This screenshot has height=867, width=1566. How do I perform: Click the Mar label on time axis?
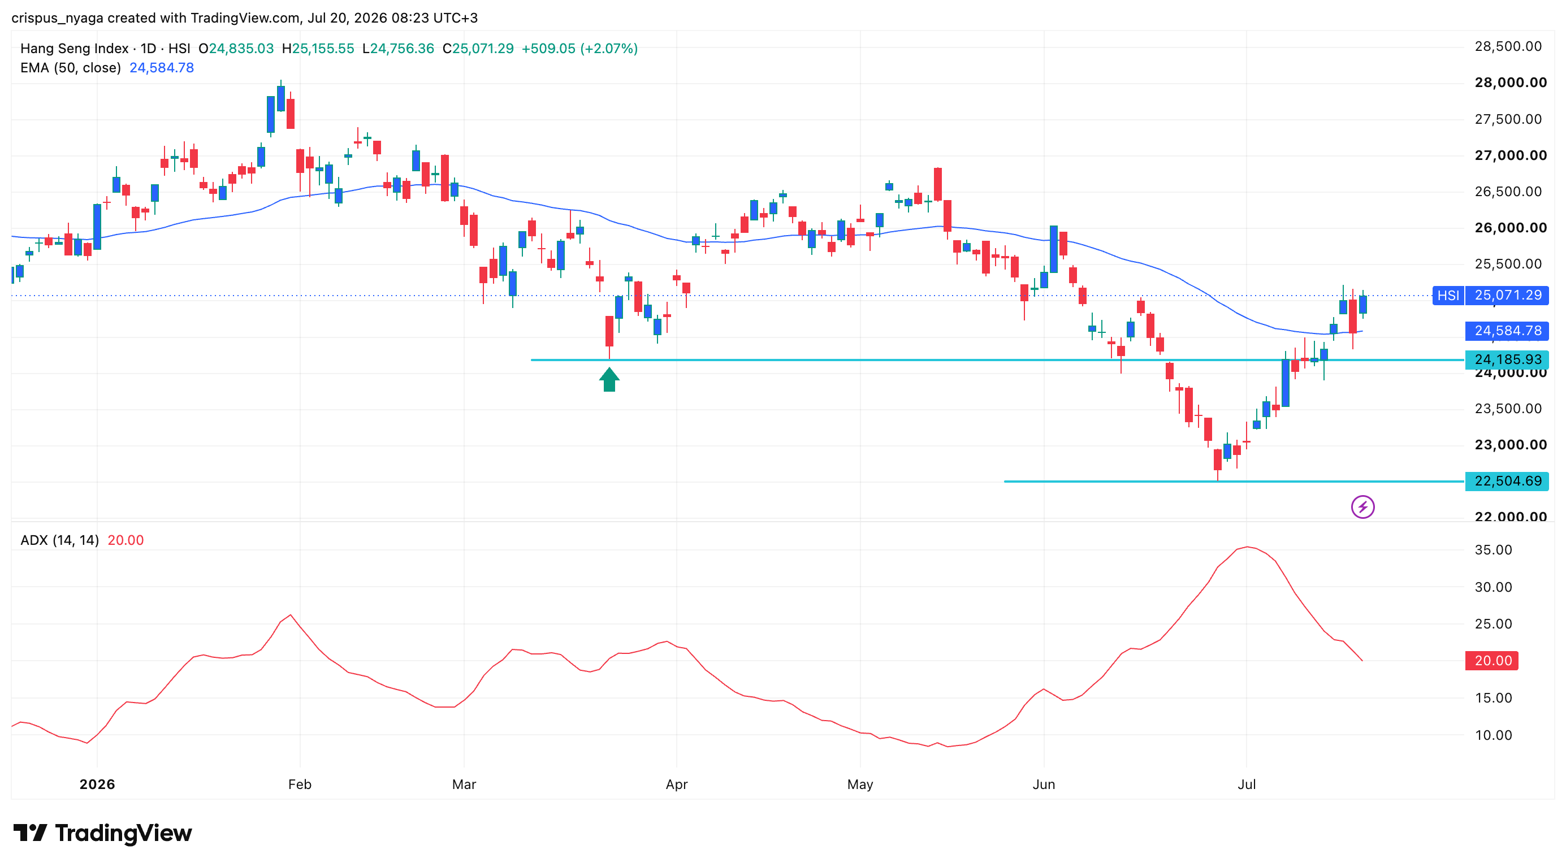tap(464, 784)
